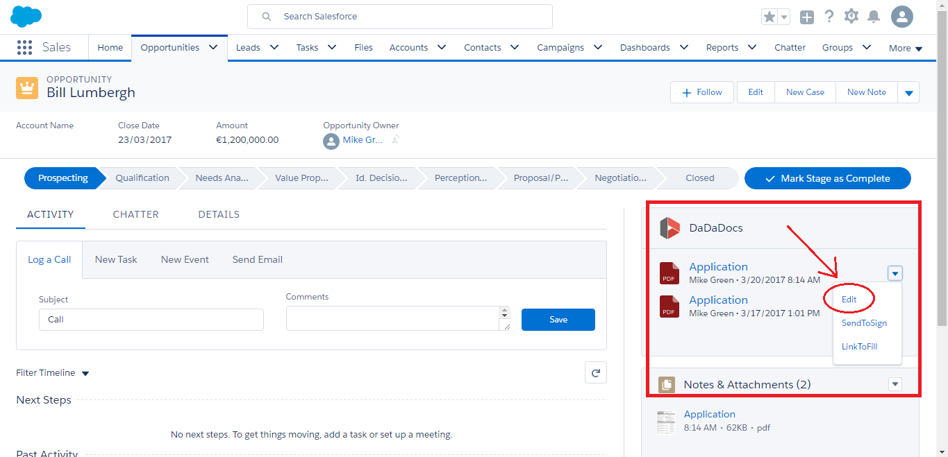This screenshot has height=457, width=948.
Task: Open the notifications bell icon
Action: (x=874, y=17)
